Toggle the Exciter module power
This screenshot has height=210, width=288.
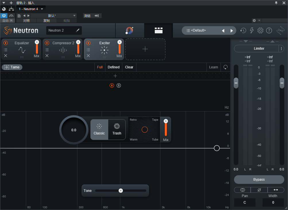click(88, 43)
